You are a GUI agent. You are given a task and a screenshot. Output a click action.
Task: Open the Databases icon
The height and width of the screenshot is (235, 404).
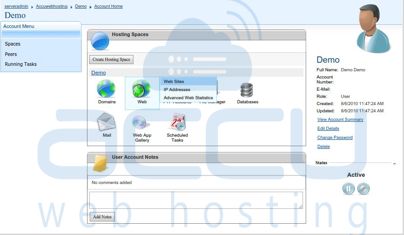click(x=247, y=90)
